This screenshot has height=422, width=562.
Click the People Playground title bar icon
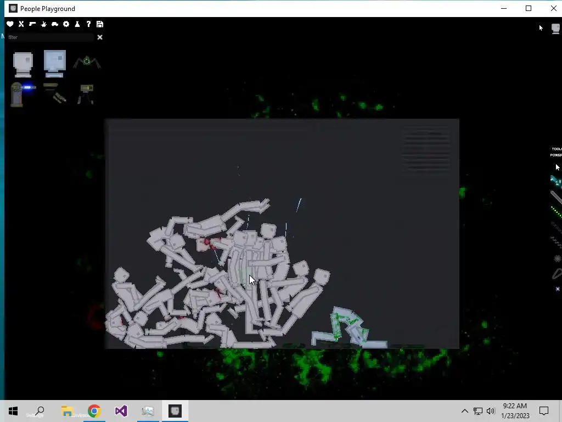(x=13, y=8)
